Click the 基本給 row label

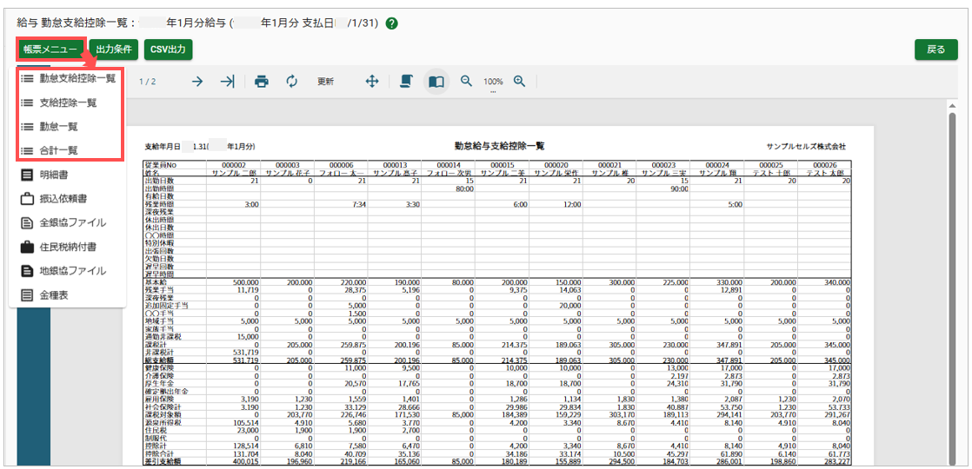[x=156, y=282]
